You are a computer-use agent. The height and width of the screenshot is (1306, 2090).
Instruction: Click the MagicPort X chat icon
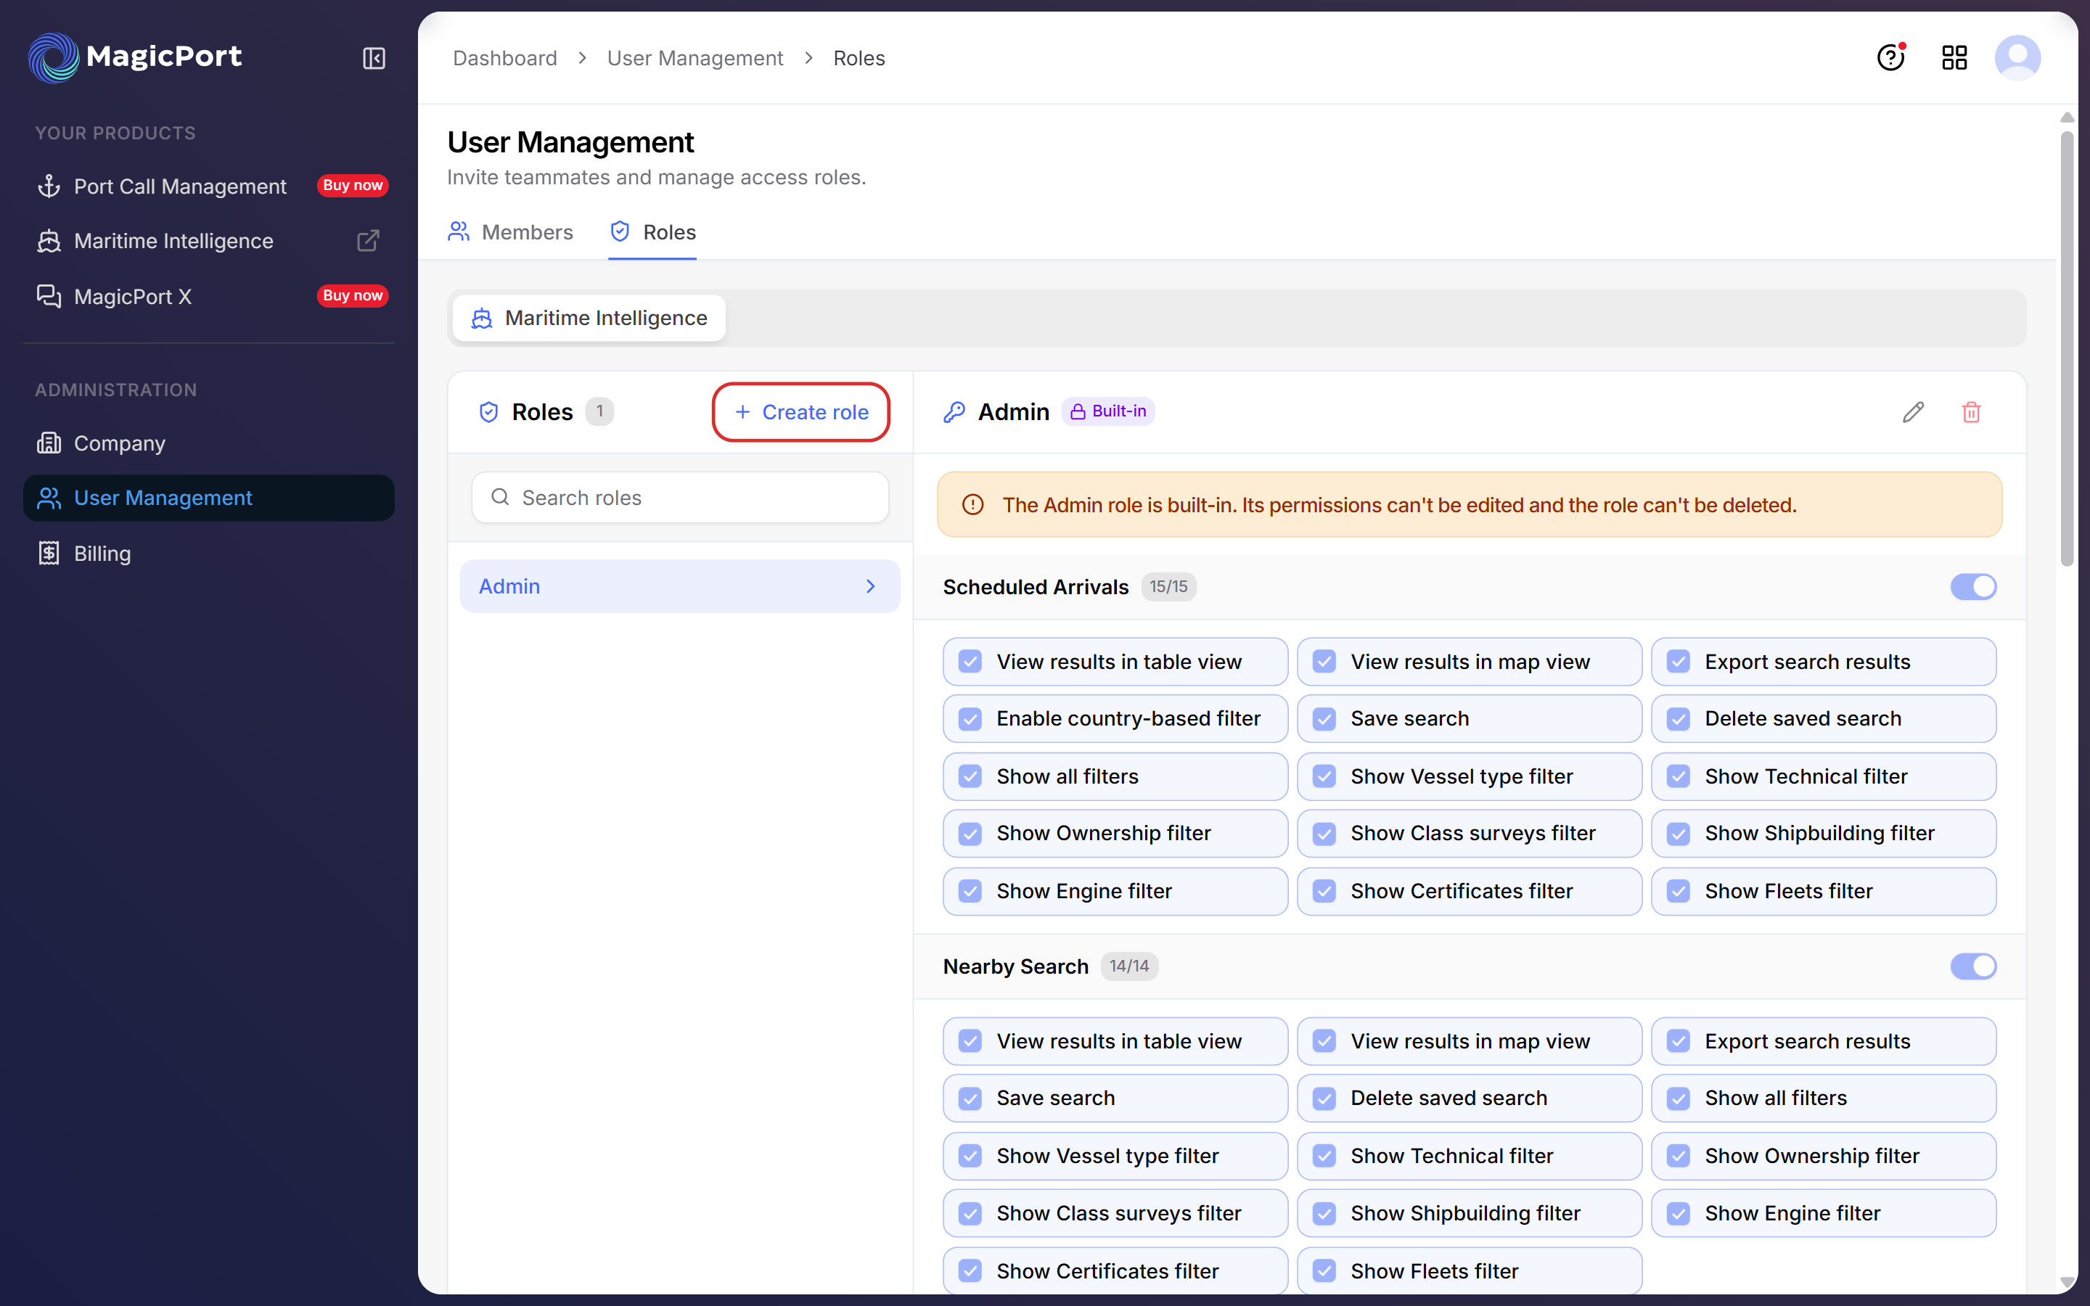(49, 296)
